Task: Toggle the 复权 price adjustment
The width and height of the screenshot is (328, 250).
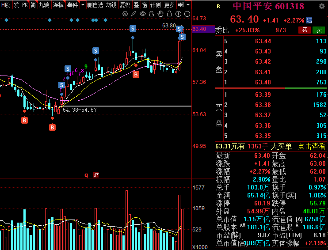Action: click(x=125, y=4)
